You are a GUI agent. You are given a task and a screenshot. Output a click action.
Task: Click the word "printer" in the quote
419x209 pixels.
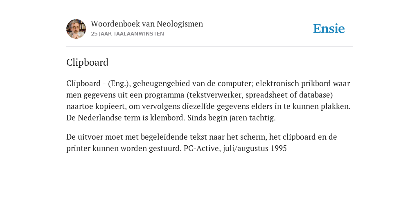coord(78,149)
